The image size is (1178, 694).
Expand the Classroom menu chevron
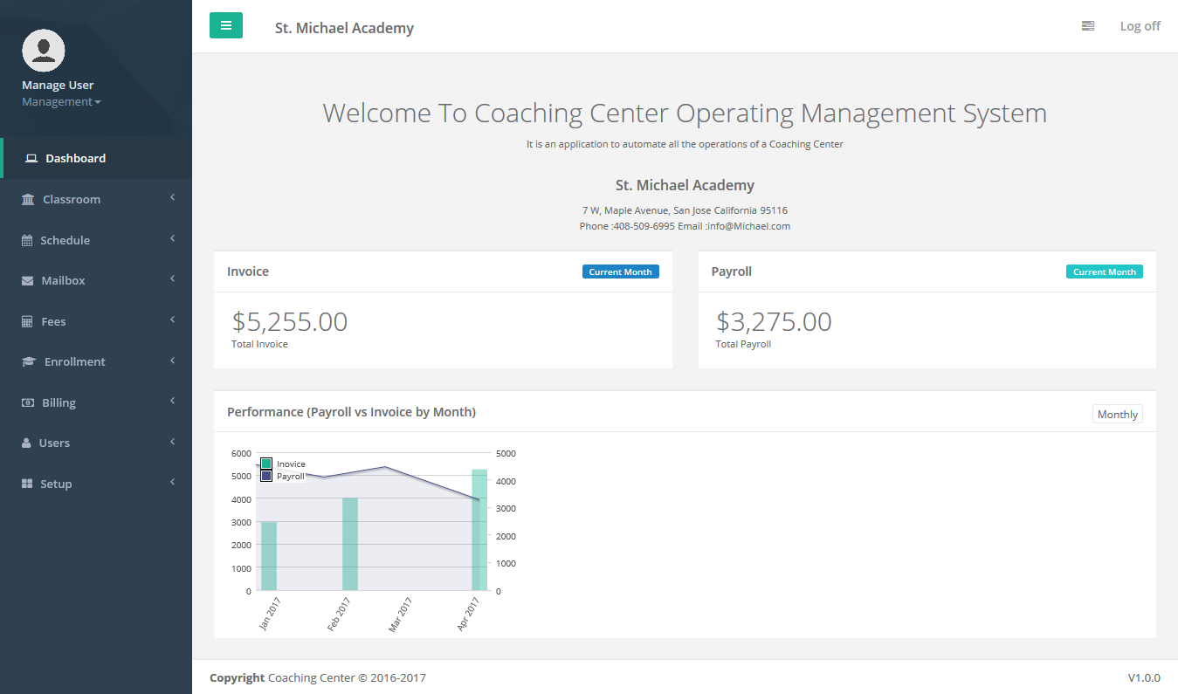(173, 198)
